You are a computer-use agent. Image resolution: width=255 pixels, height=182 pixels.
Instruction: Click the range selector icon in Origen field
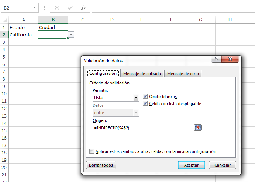[x=198, y=127]
